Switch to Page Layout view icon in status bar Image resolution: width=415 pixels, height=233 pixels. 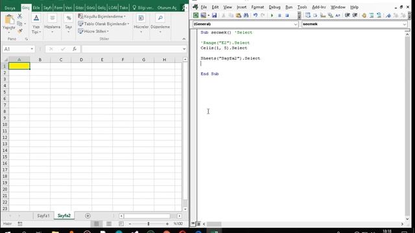tap(109, 224)
